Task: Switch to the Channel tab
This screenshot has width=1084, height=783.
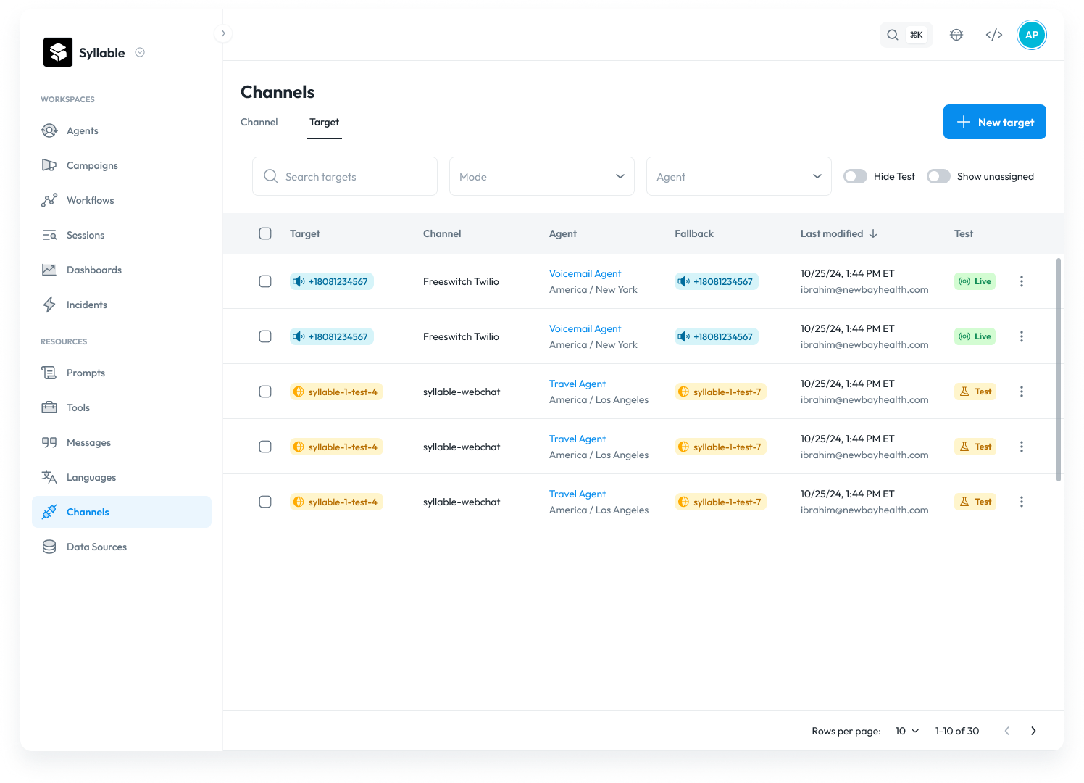Action: coord(259,122)
